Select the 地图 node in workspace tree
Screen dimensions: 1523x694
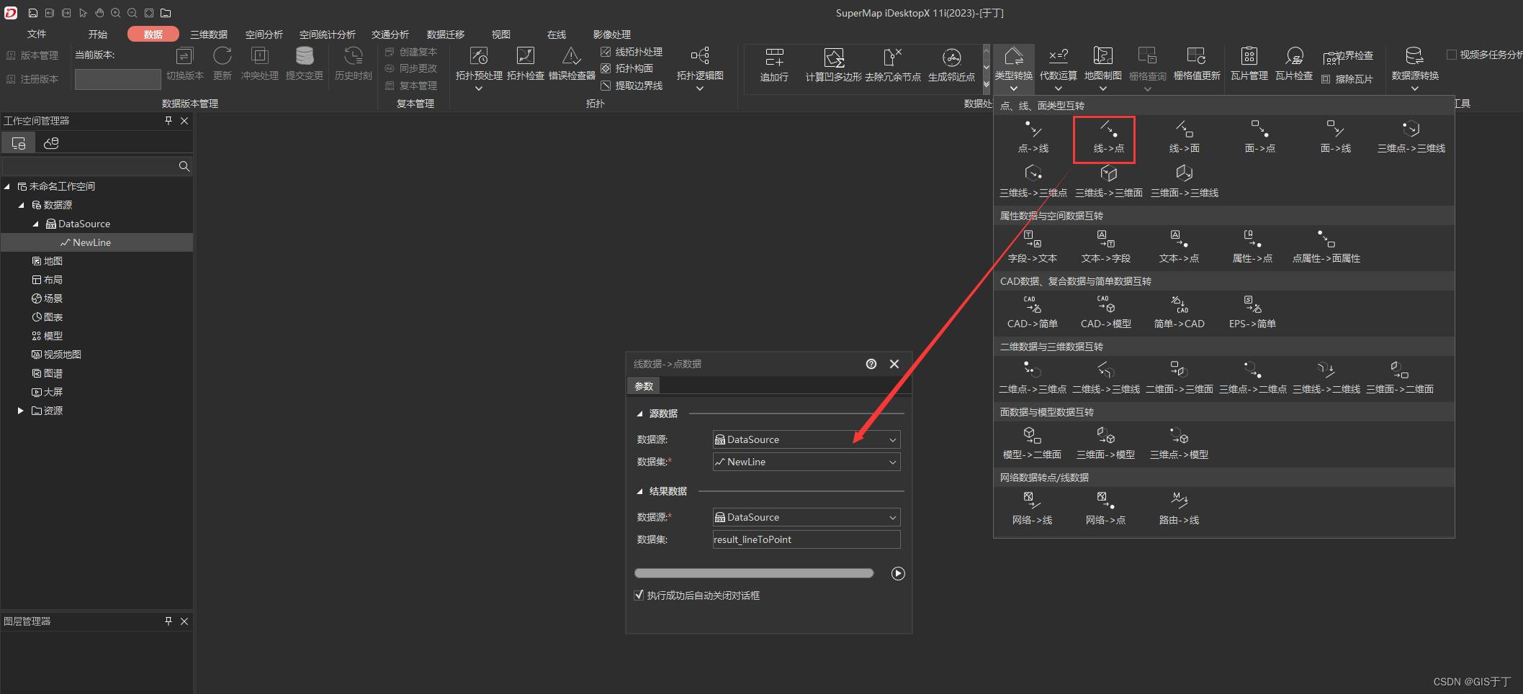point(48,261)
